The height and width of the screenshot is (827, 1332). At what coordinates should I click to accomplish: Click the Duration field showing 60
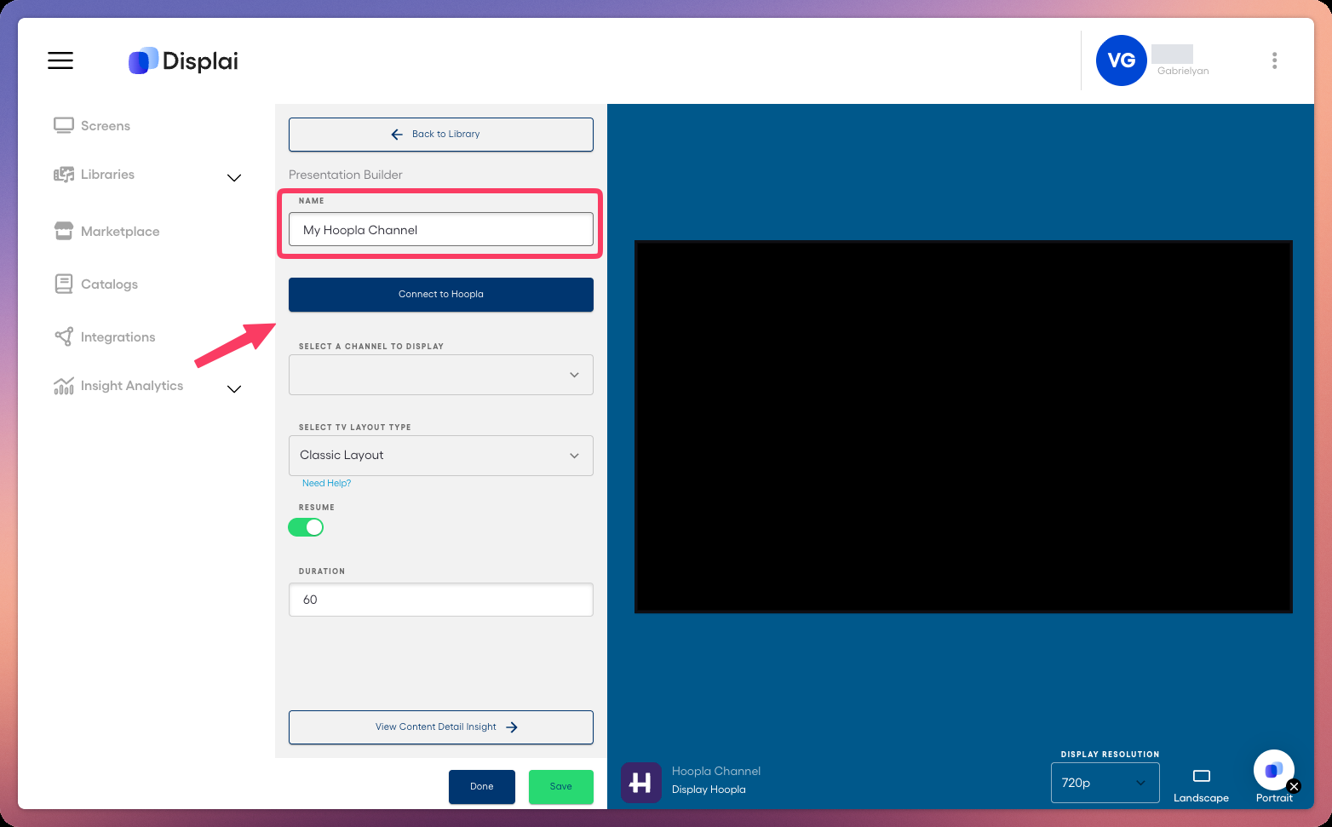tap(441, 600)
